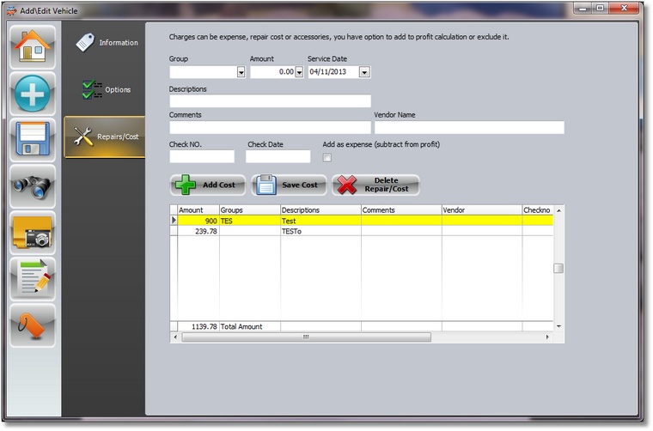Switch to the Information tab
This screenshot has height=431, width=653.
click(106, 42)
